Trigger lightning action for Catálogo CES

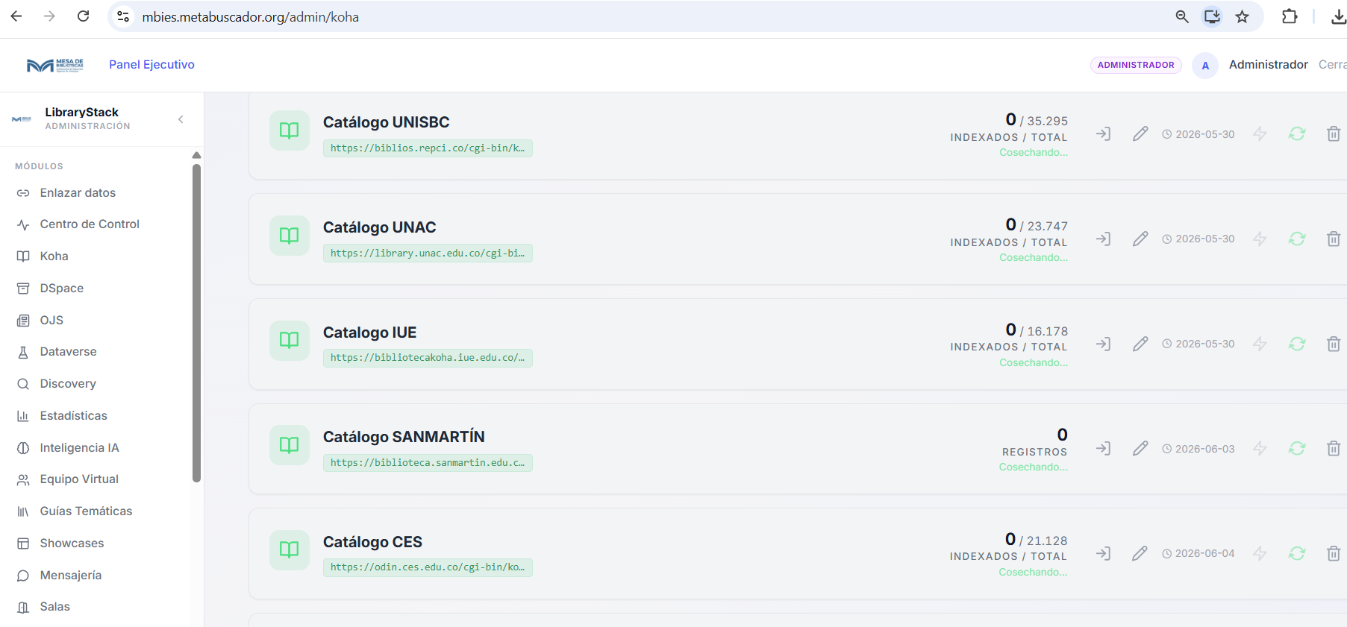(x=1260, y=554)
